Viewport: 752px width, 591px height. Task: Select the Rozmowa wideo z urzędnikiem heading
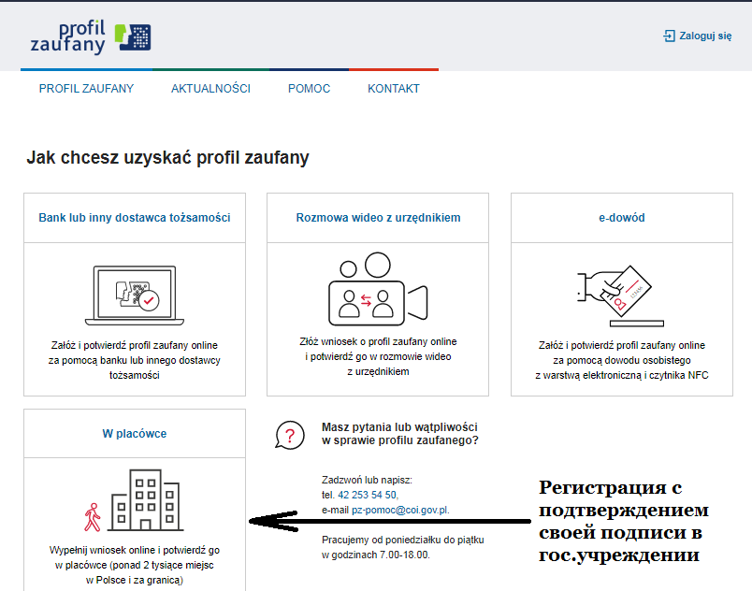point(378,218)
